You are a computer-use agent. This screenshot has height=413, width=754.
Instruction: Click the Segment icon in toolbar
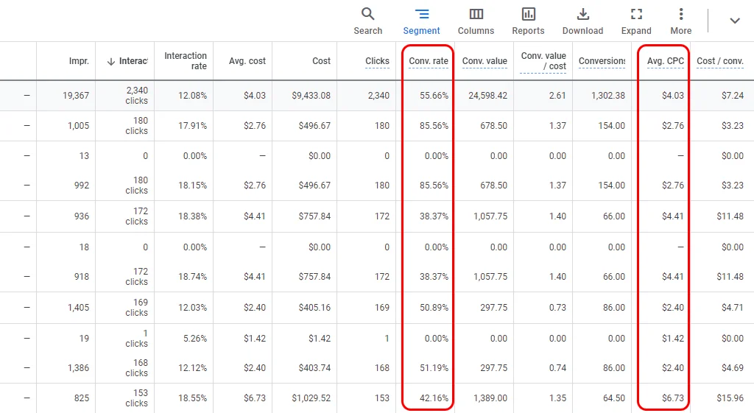(x=421, y=15)
